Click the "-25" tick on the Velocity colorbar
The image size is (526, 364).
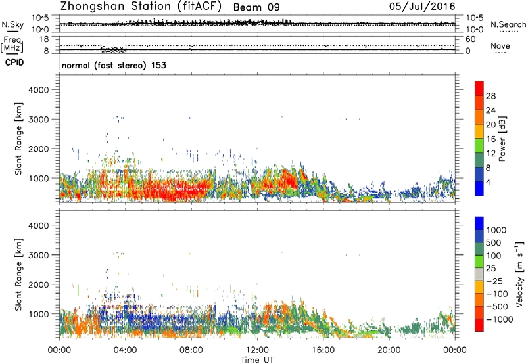494,281
